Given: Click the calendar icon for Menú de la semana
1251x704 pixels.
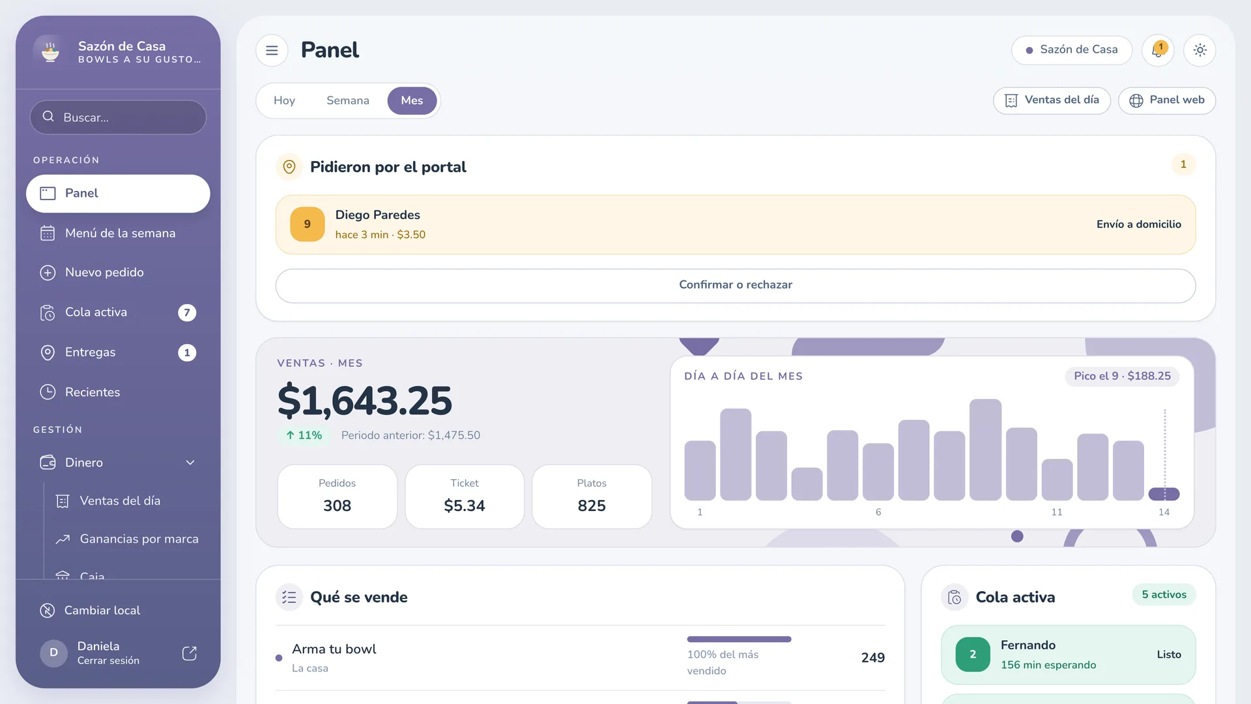Looking at the screenshot, I should 48,233.
